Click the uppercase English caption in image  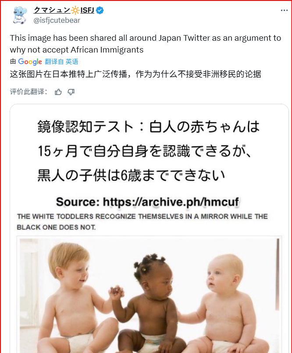pyautogui.click(x=142, y=222)
